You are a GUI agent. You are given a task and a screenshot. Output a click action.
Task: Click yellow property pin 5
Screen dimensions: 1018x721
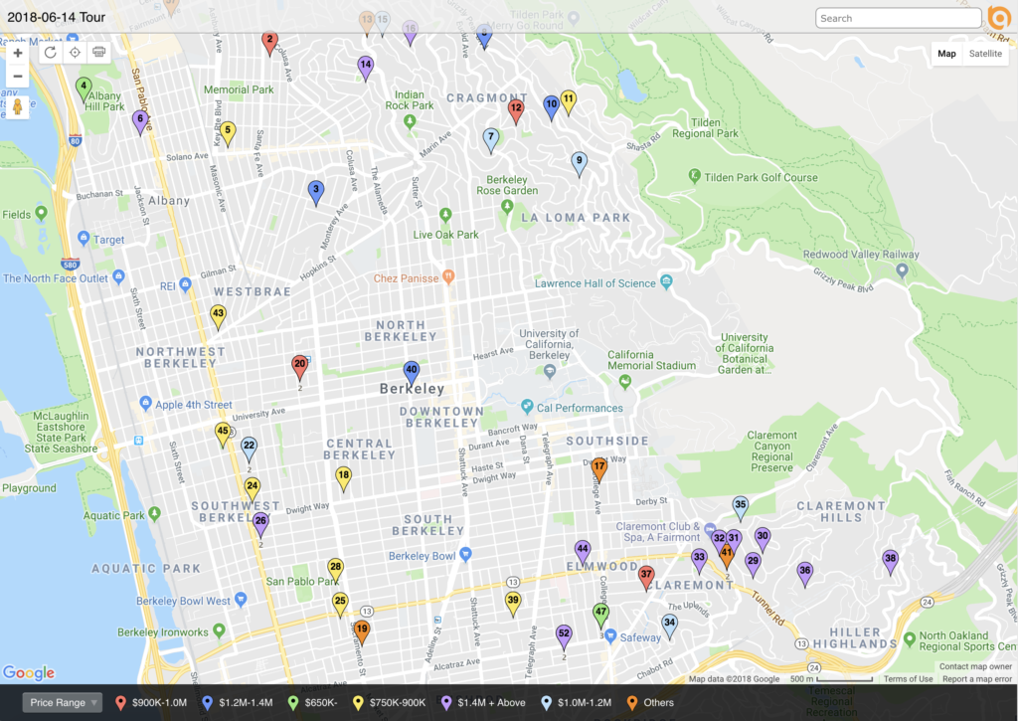coord(228,132)
